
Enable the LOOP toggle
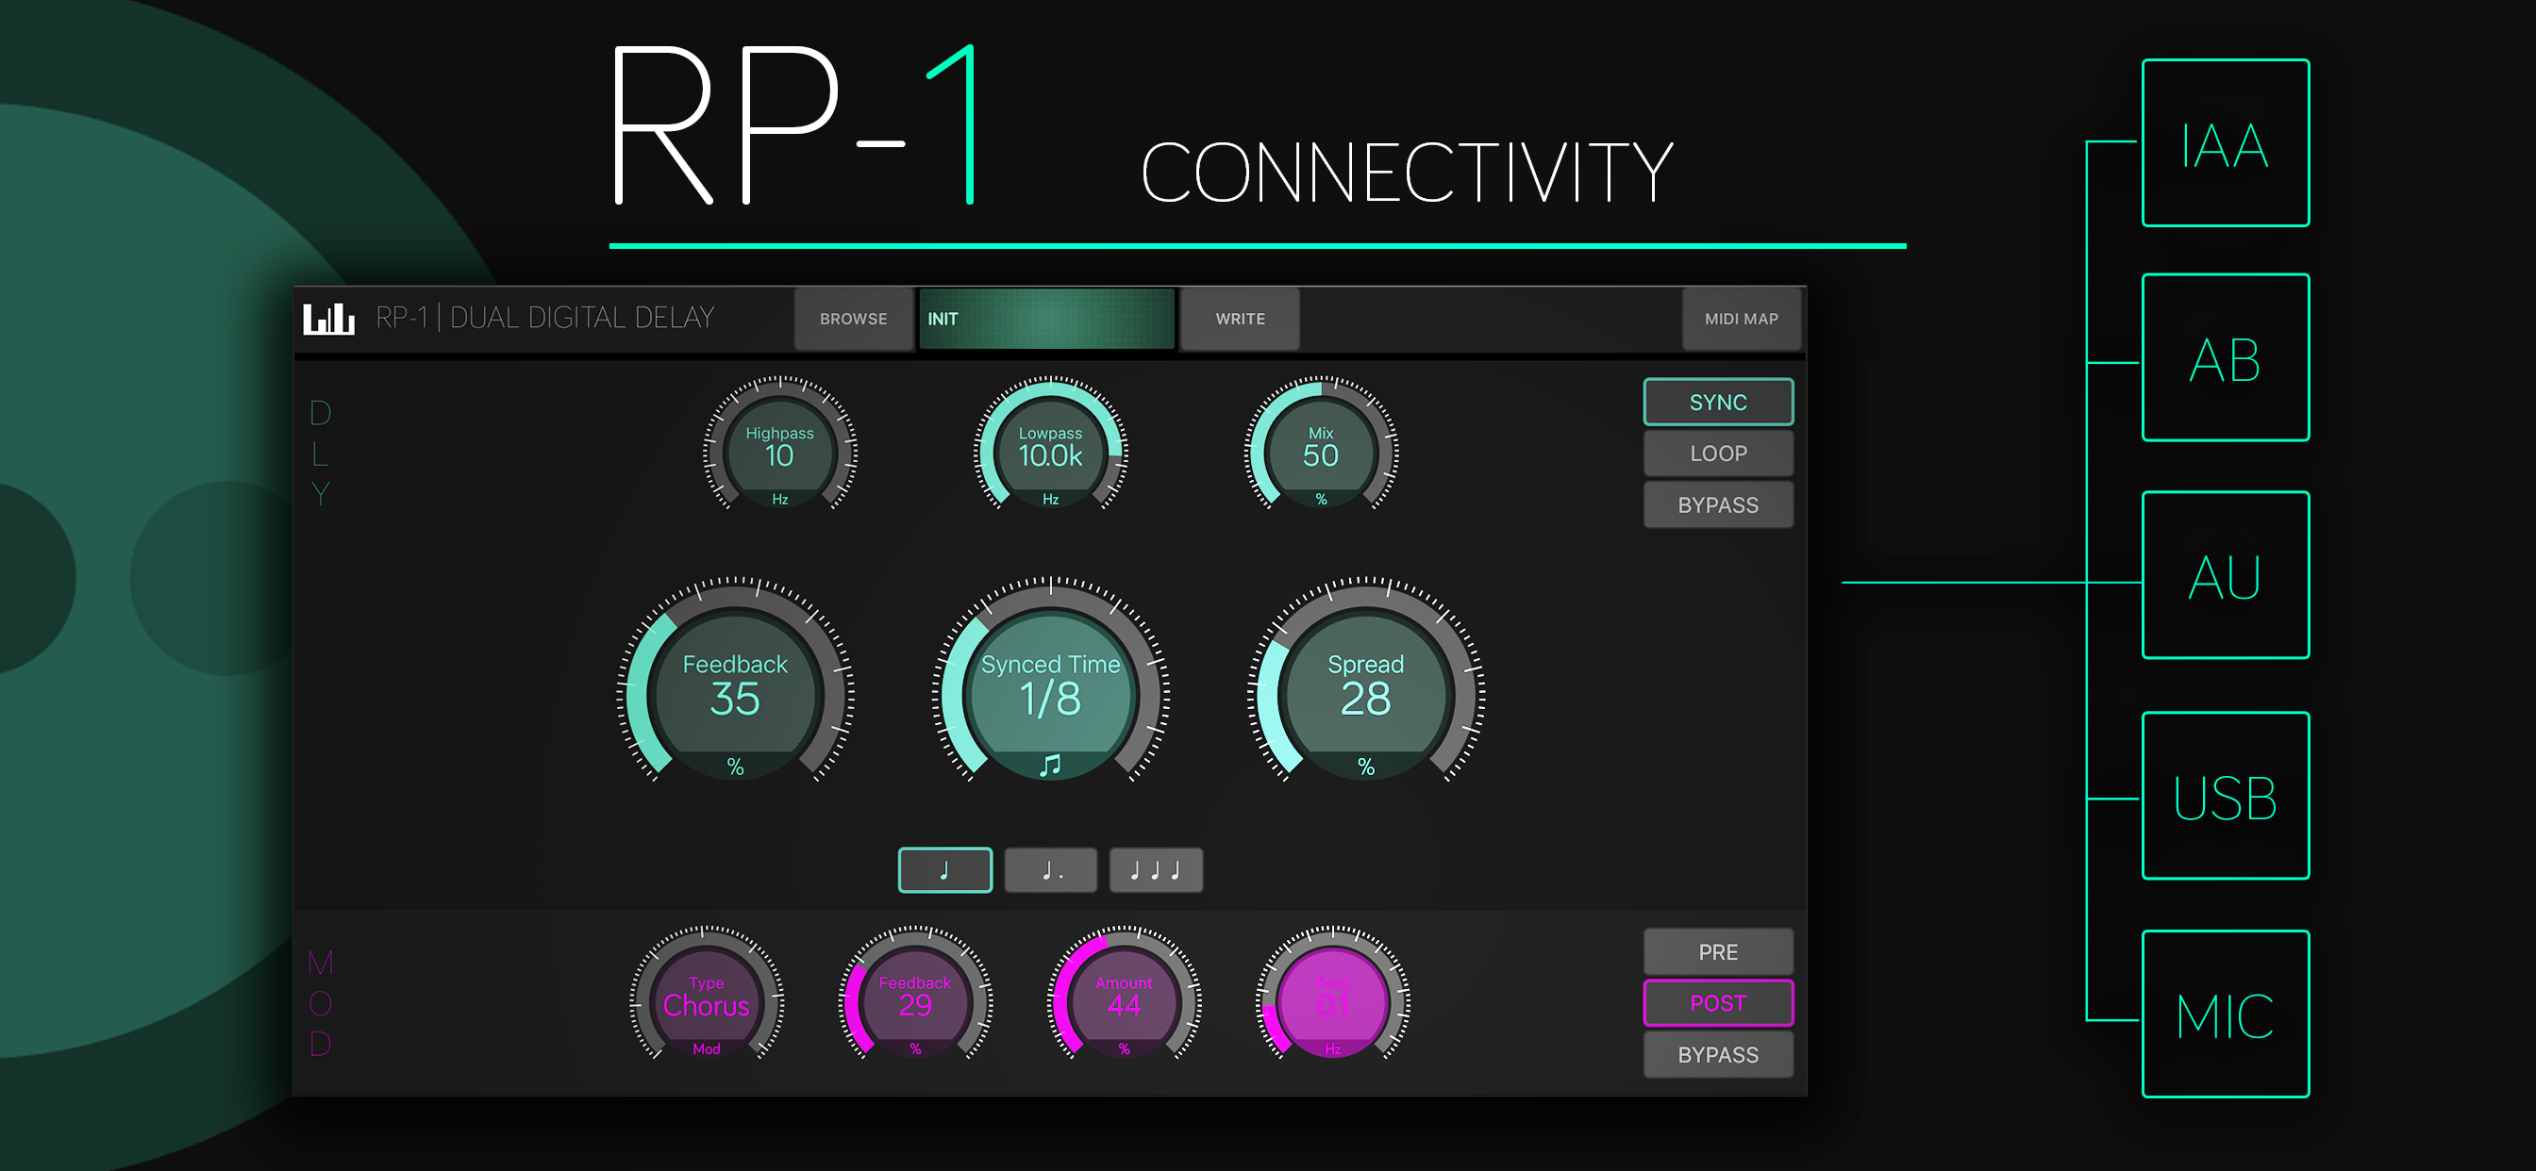point(1717,454)
